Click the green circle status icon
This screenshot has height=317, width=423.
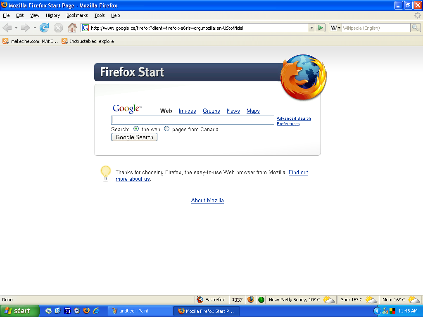261,300
